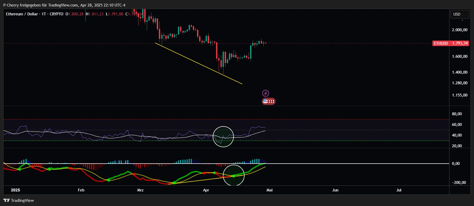Click the purple lightning bolt event icon

tap(265, 93)
